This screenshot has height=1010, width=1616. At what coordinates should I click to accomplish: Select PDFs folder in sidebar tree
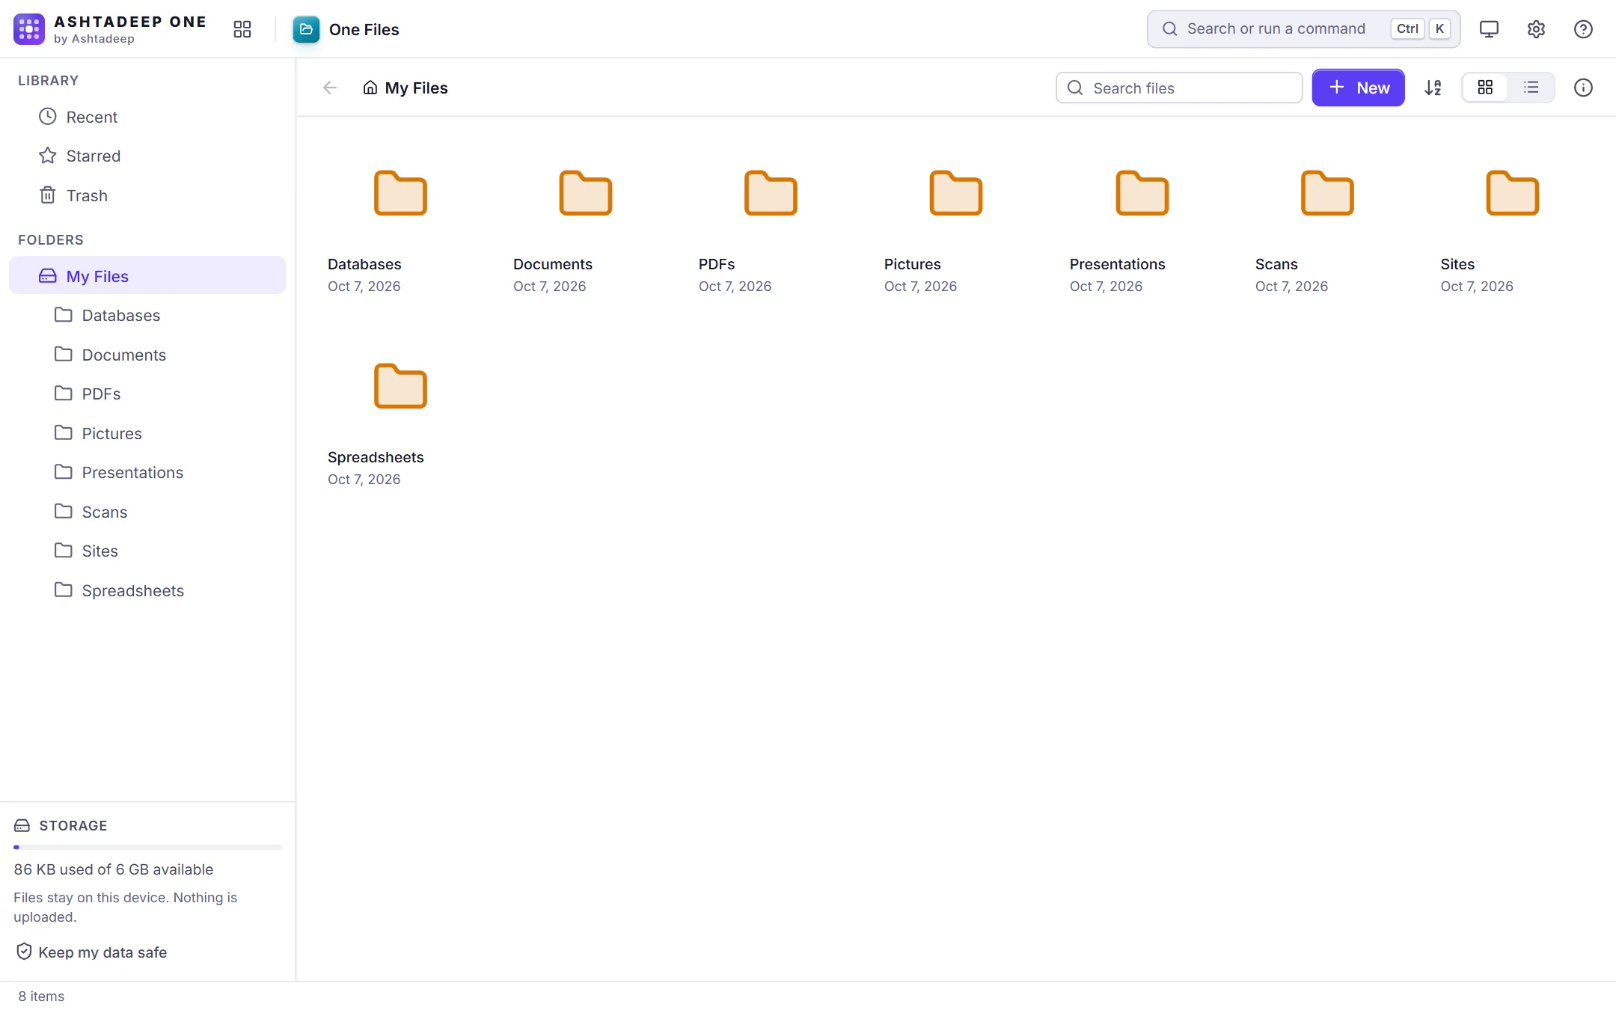point(147,394)
